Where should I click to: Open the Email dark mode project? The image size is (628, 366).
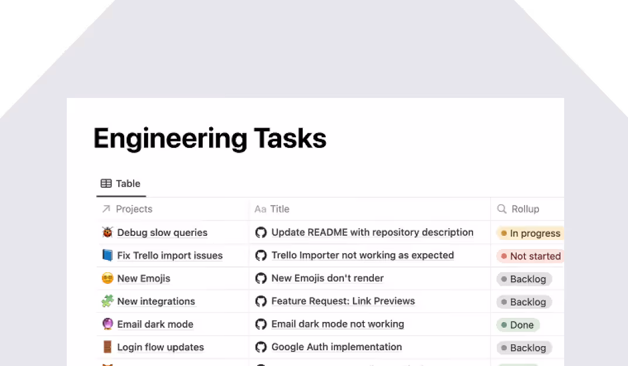pos(155,324)
